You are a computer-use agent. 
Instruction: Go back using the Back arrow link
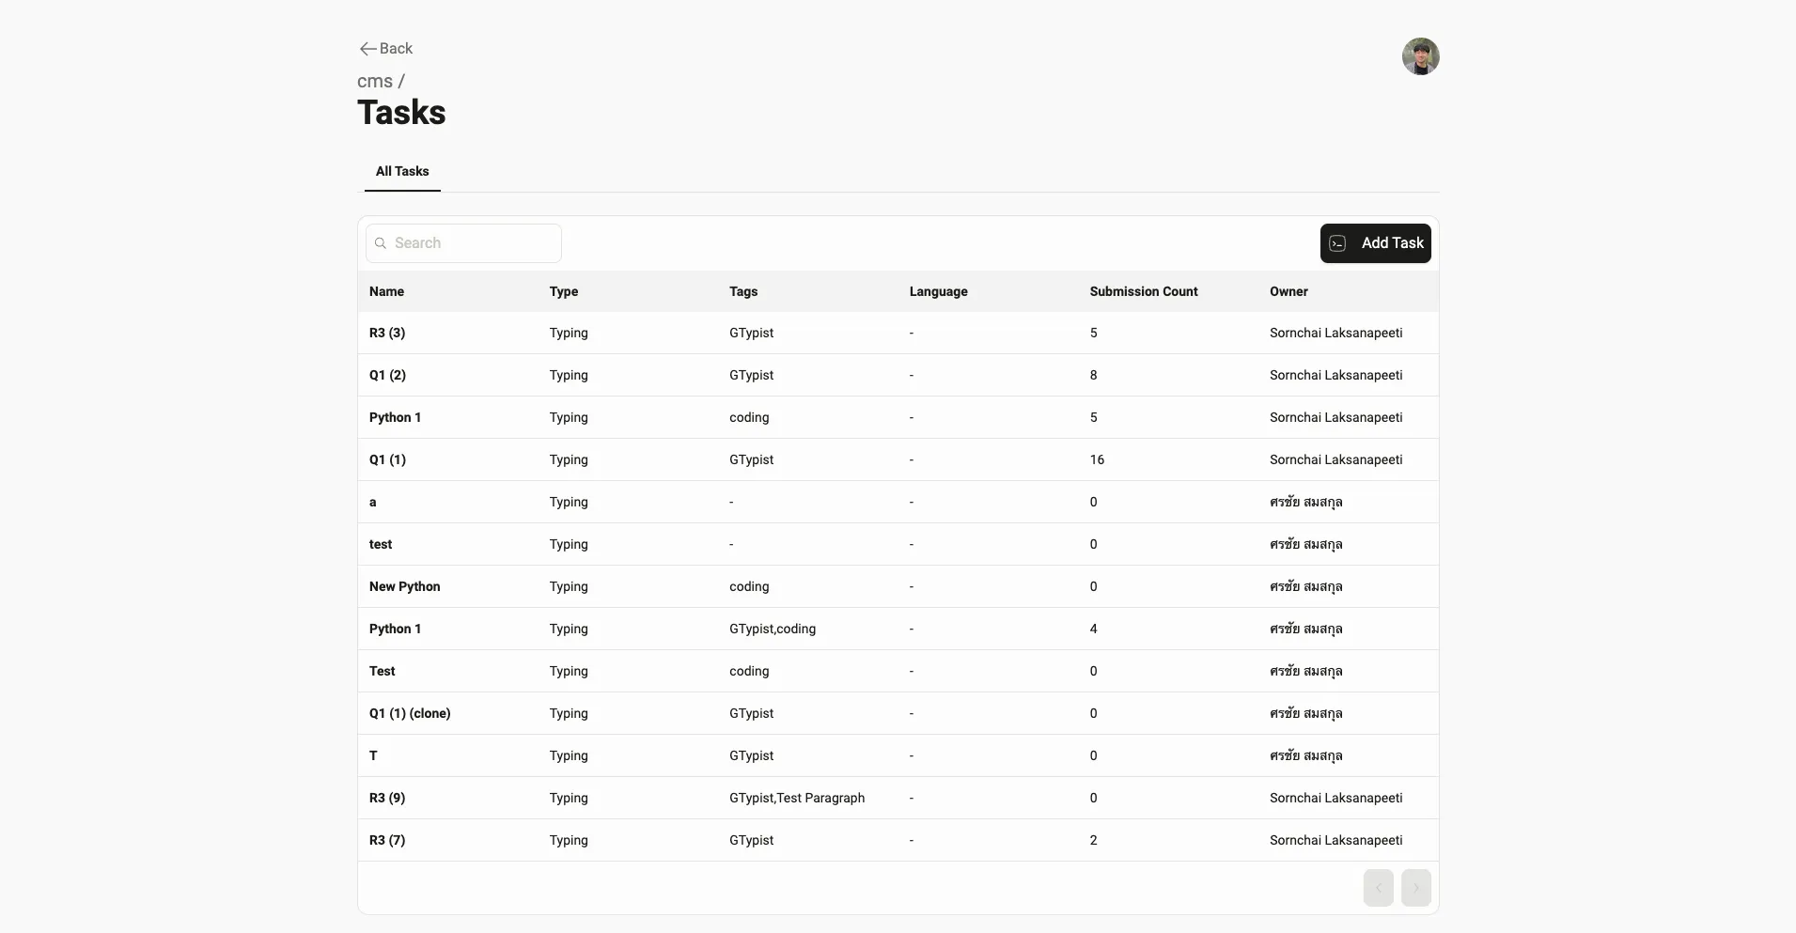(x=386, y=49)
